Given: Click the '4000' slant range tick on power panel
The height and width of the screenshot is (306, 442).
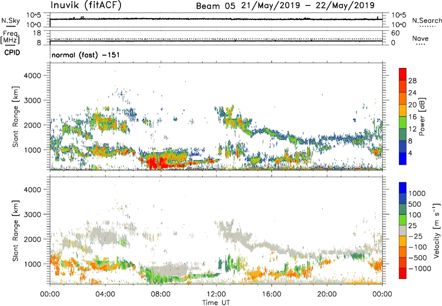Looking at the screenshot, I should coord(32,76).
